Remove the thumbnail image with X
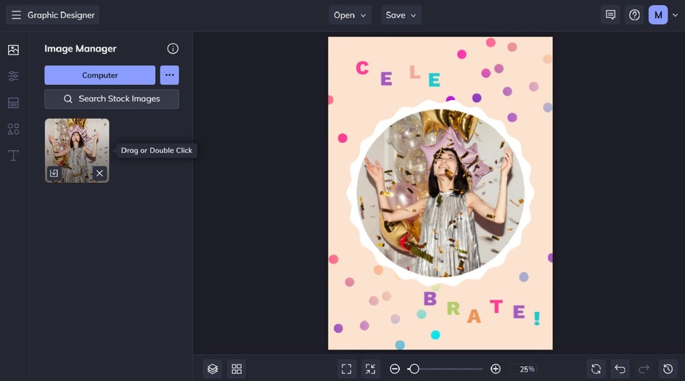Viewport: 685px width, 381px height. tap(99, 173)
